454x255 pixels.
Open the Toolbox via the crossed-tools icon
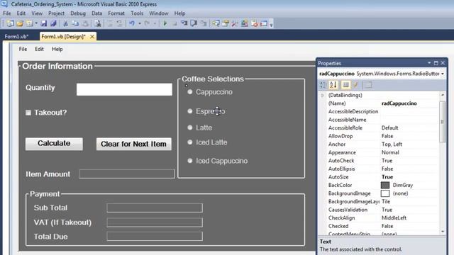pyautogui.click(x=235, y=23)
